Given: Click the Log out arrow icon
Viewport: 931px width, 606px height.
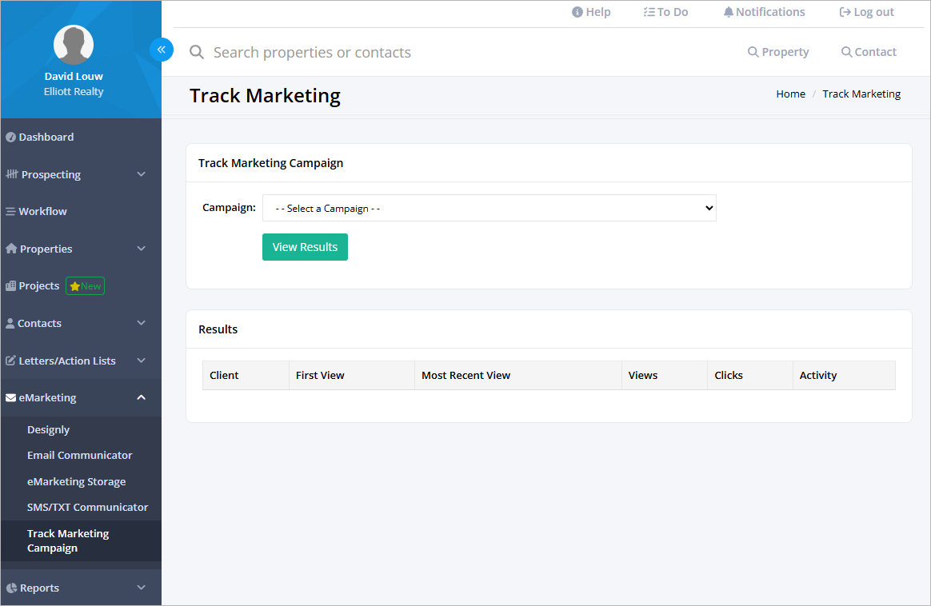Looking at the screenshot, I should 845,12.
